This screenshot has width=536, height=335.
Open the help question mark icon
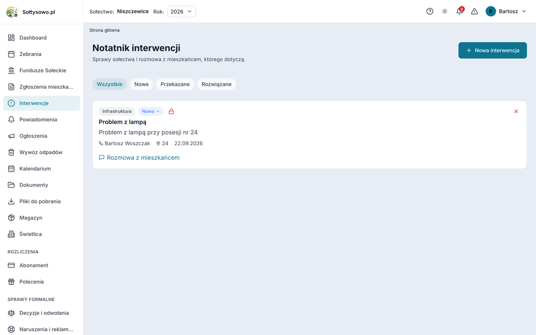430,12
